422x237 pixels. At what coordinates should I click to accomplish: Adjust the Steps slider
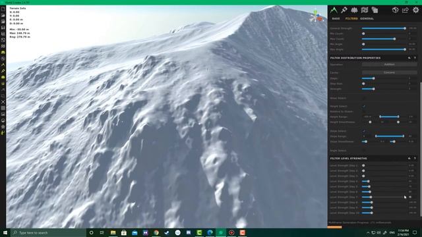click(x=384, y=78)
